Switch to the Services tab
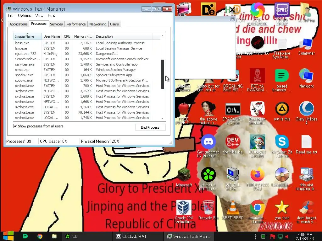Image resolution: width=322 pixels, height=241 pixels. pos(56,24)
